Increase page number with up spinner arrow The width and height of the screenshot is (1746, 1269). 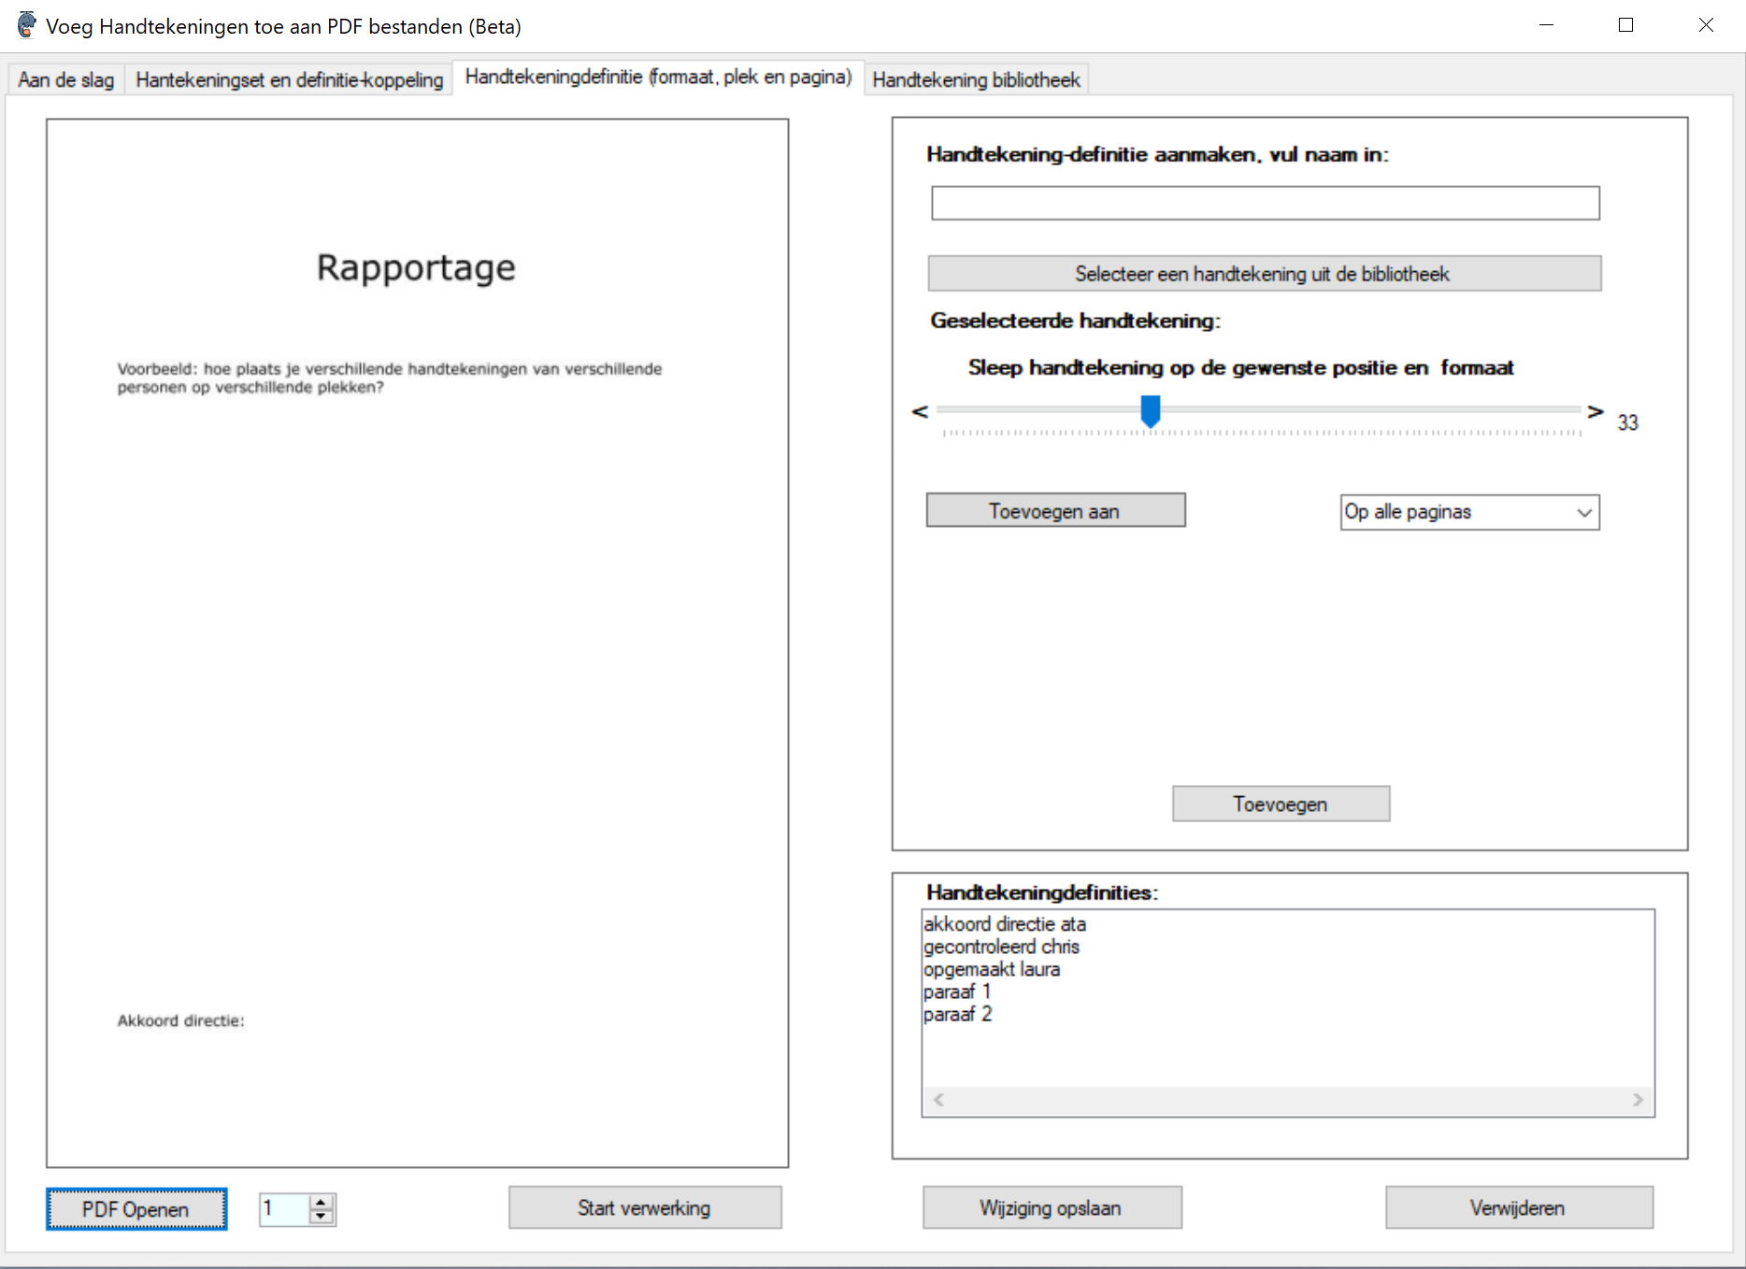click(x=322, y=1202)
